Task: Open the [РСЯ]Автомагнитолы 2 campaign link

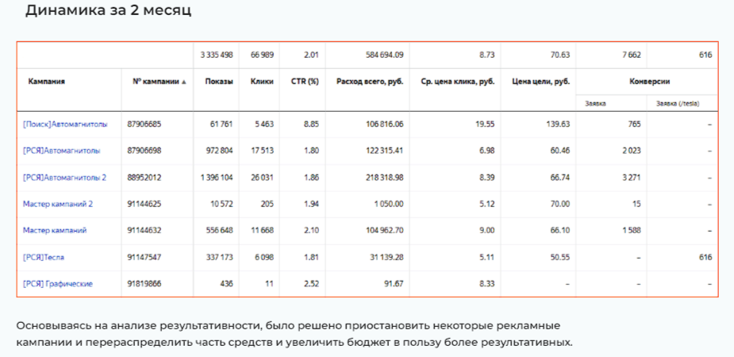Action: (64, 178)
